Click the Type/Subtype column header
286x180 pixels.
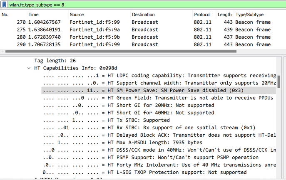(x=250, y=15)
